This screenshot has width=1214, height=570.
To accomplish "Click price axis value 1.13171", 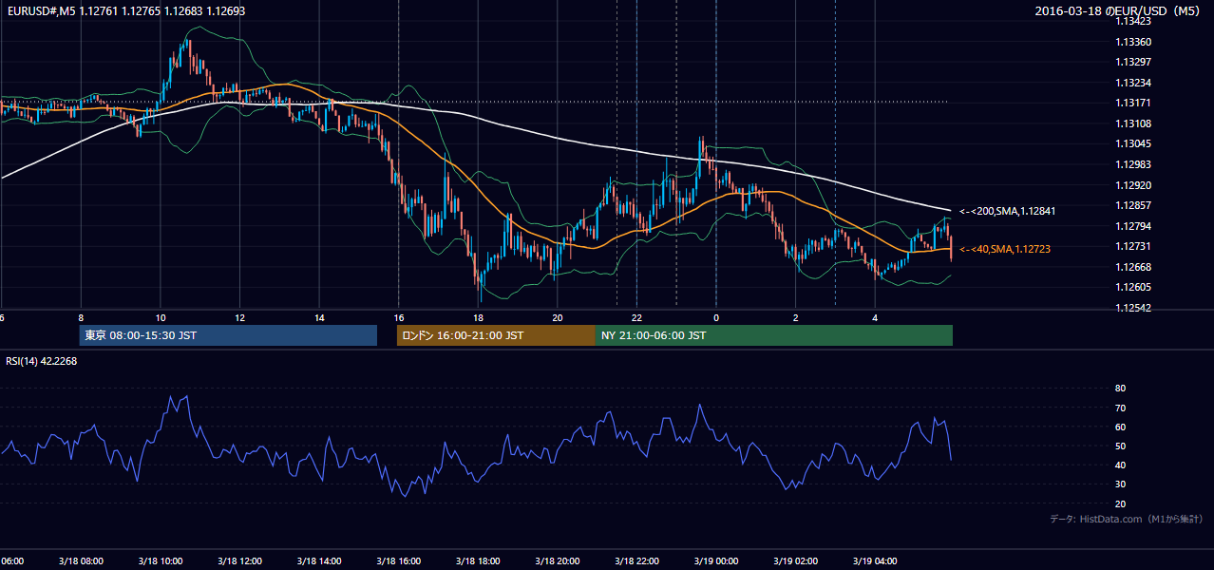I will click(x=1133, y=103).
